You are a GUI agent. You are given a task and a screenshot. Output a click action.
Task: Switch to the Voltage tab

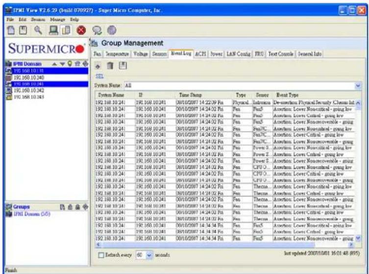coord(141,54)
